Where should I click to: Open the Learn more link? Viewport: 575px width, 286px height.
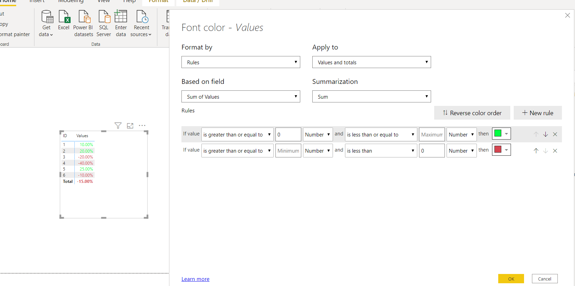tap(196, 279)
